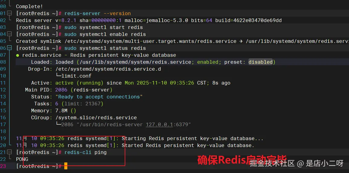Click the "enabled;" word in Loaded line

click(x=209, y=62)
